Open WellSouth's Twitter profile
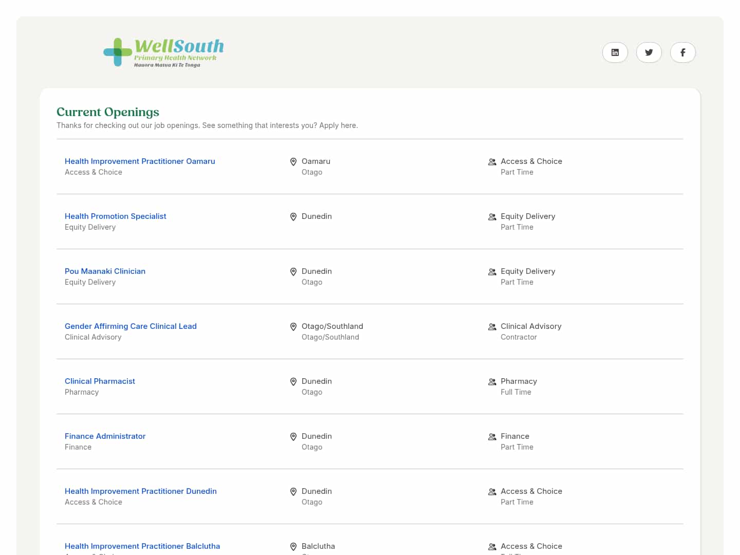Screen dimensions: 740x555 649,52
